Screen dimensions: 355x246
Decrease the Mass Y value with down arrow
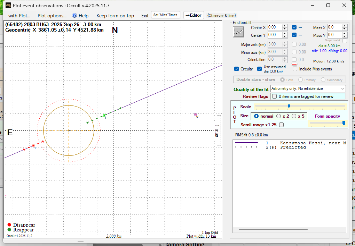tap(345, 36)
